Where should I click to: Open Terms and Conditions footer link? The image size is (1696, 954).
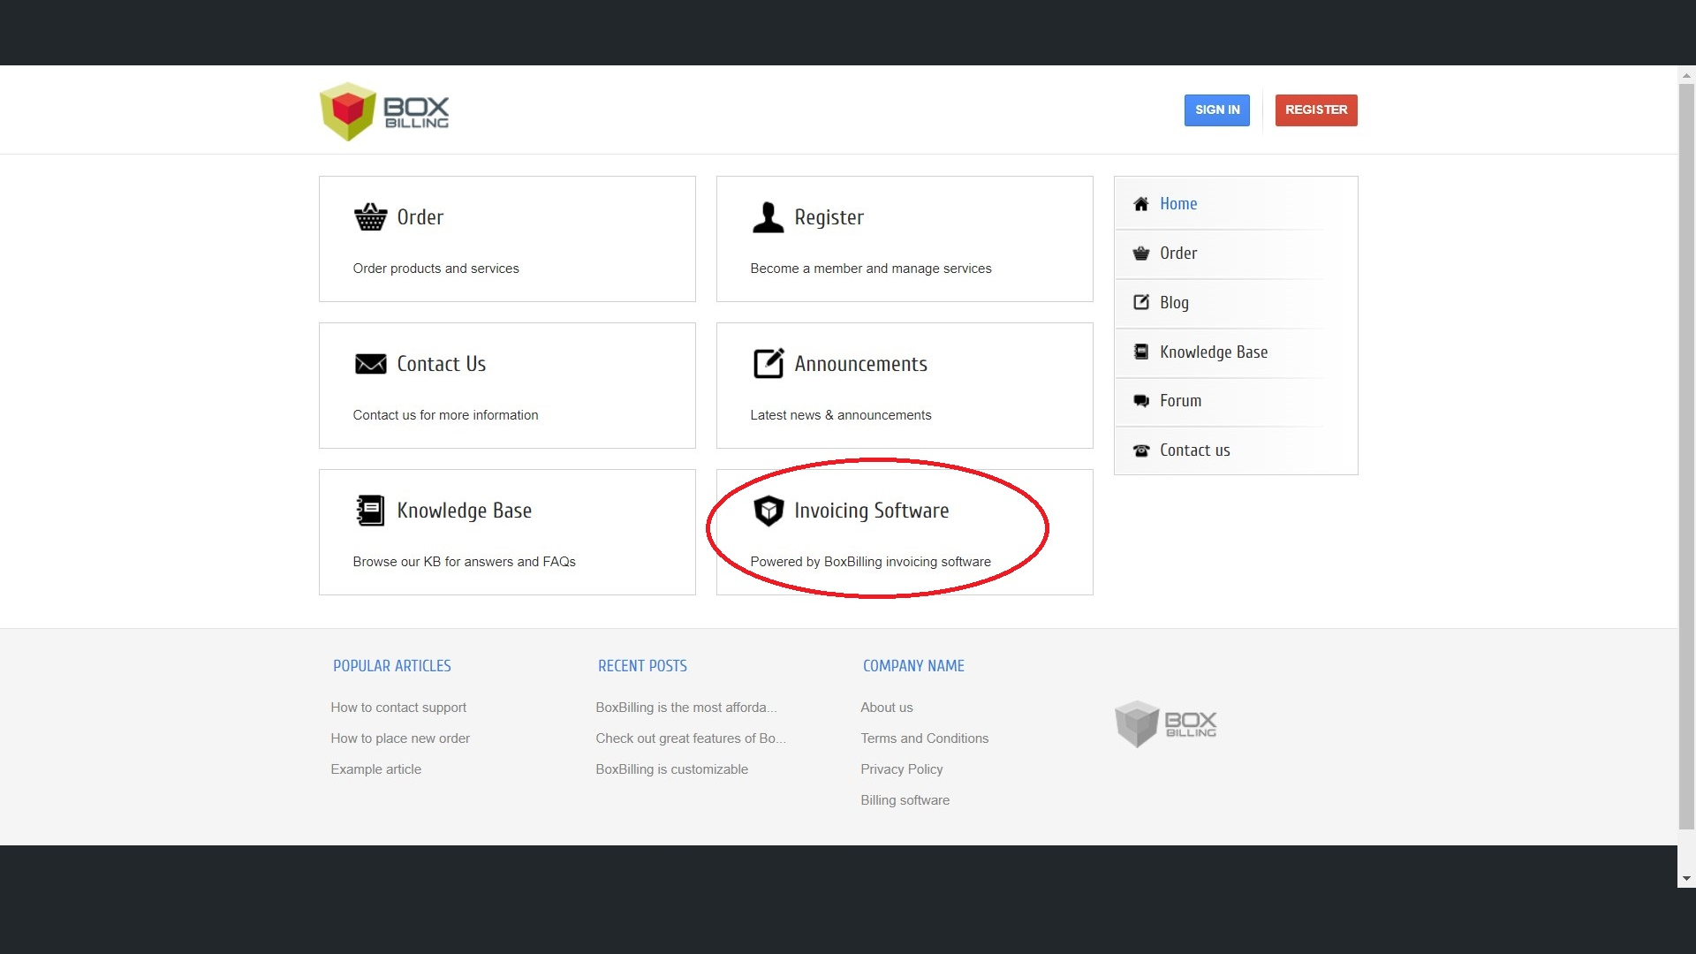[x=924, y=738]
